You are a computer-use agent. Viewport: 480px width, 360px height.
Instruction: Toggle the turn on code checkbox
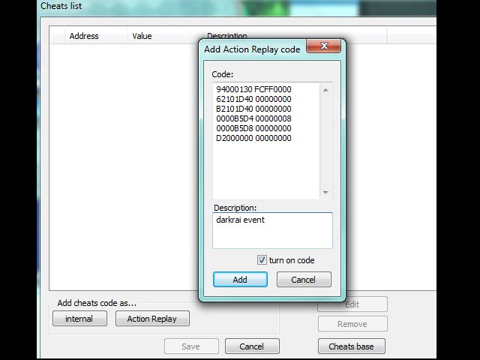point(262,260)
